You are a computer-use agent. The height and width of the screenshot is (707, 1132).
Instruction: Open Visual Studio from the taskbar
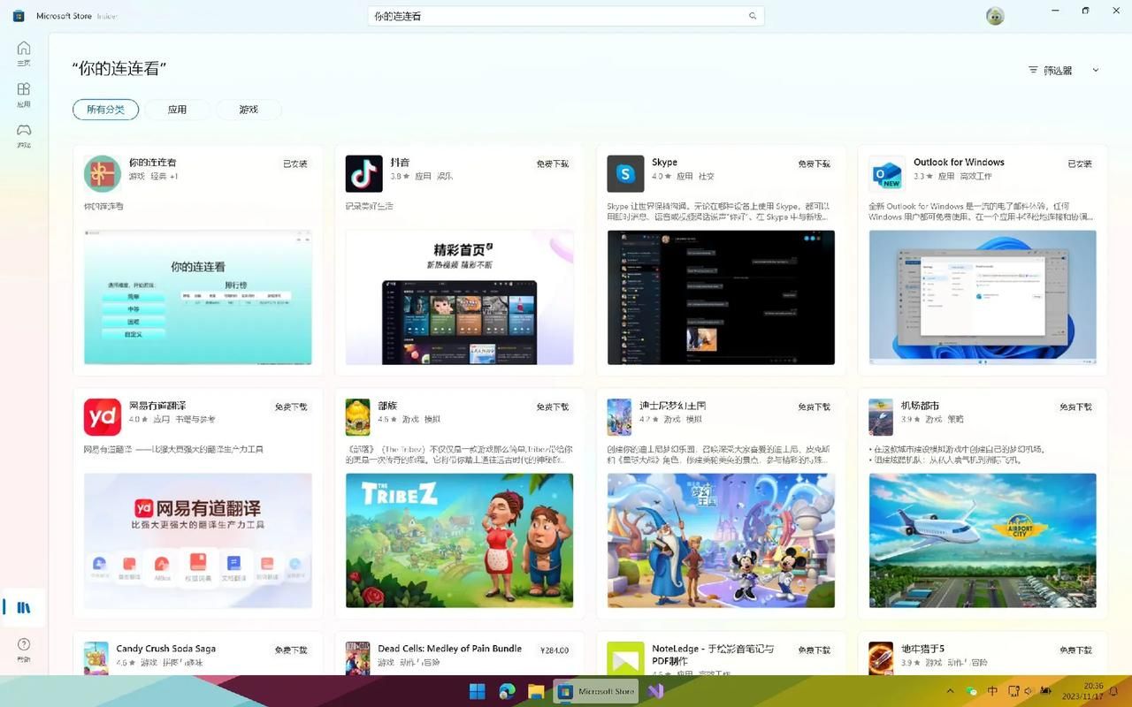pyautogui.click(x=655, y=691)
